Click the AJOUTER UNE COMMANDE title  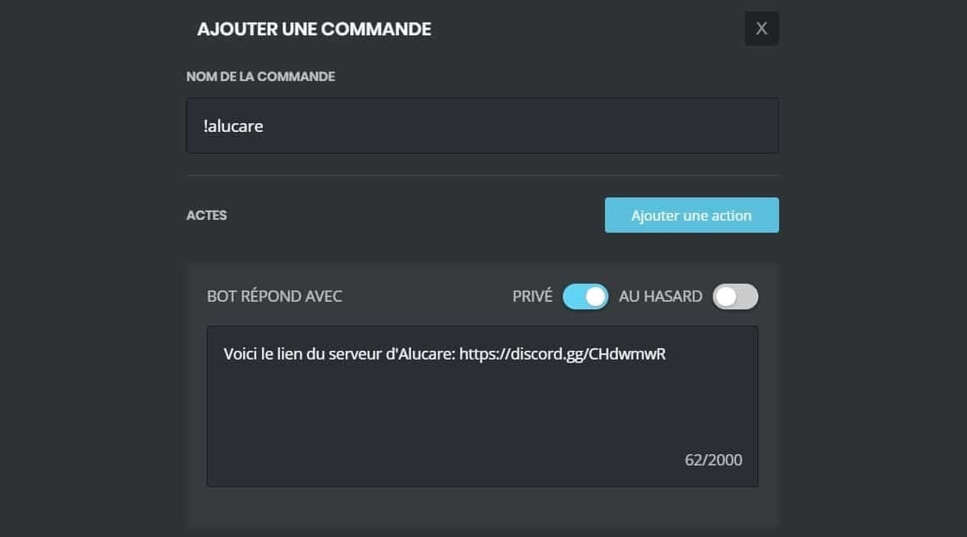(x=314, y=28)
